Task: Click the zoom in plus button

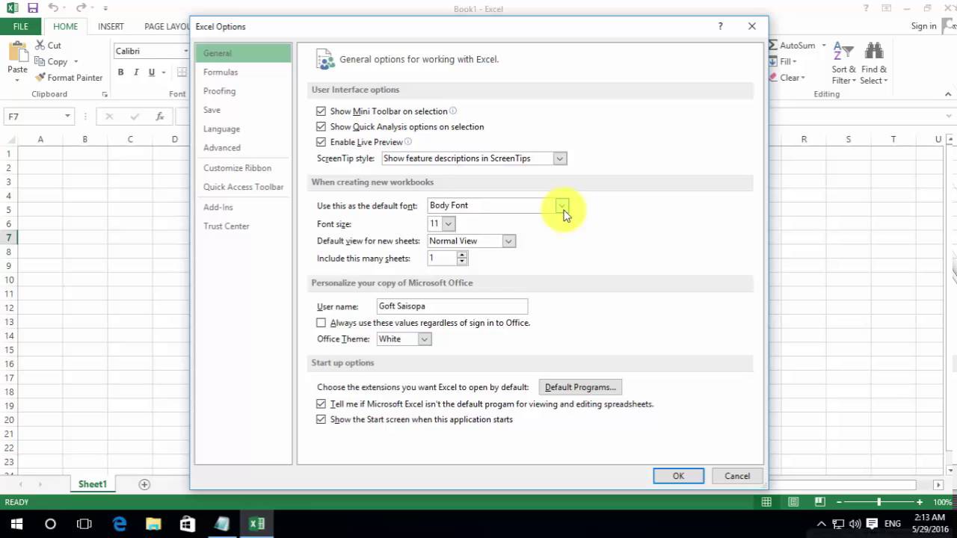Action: pyautogui.click(x=920, y=502)
